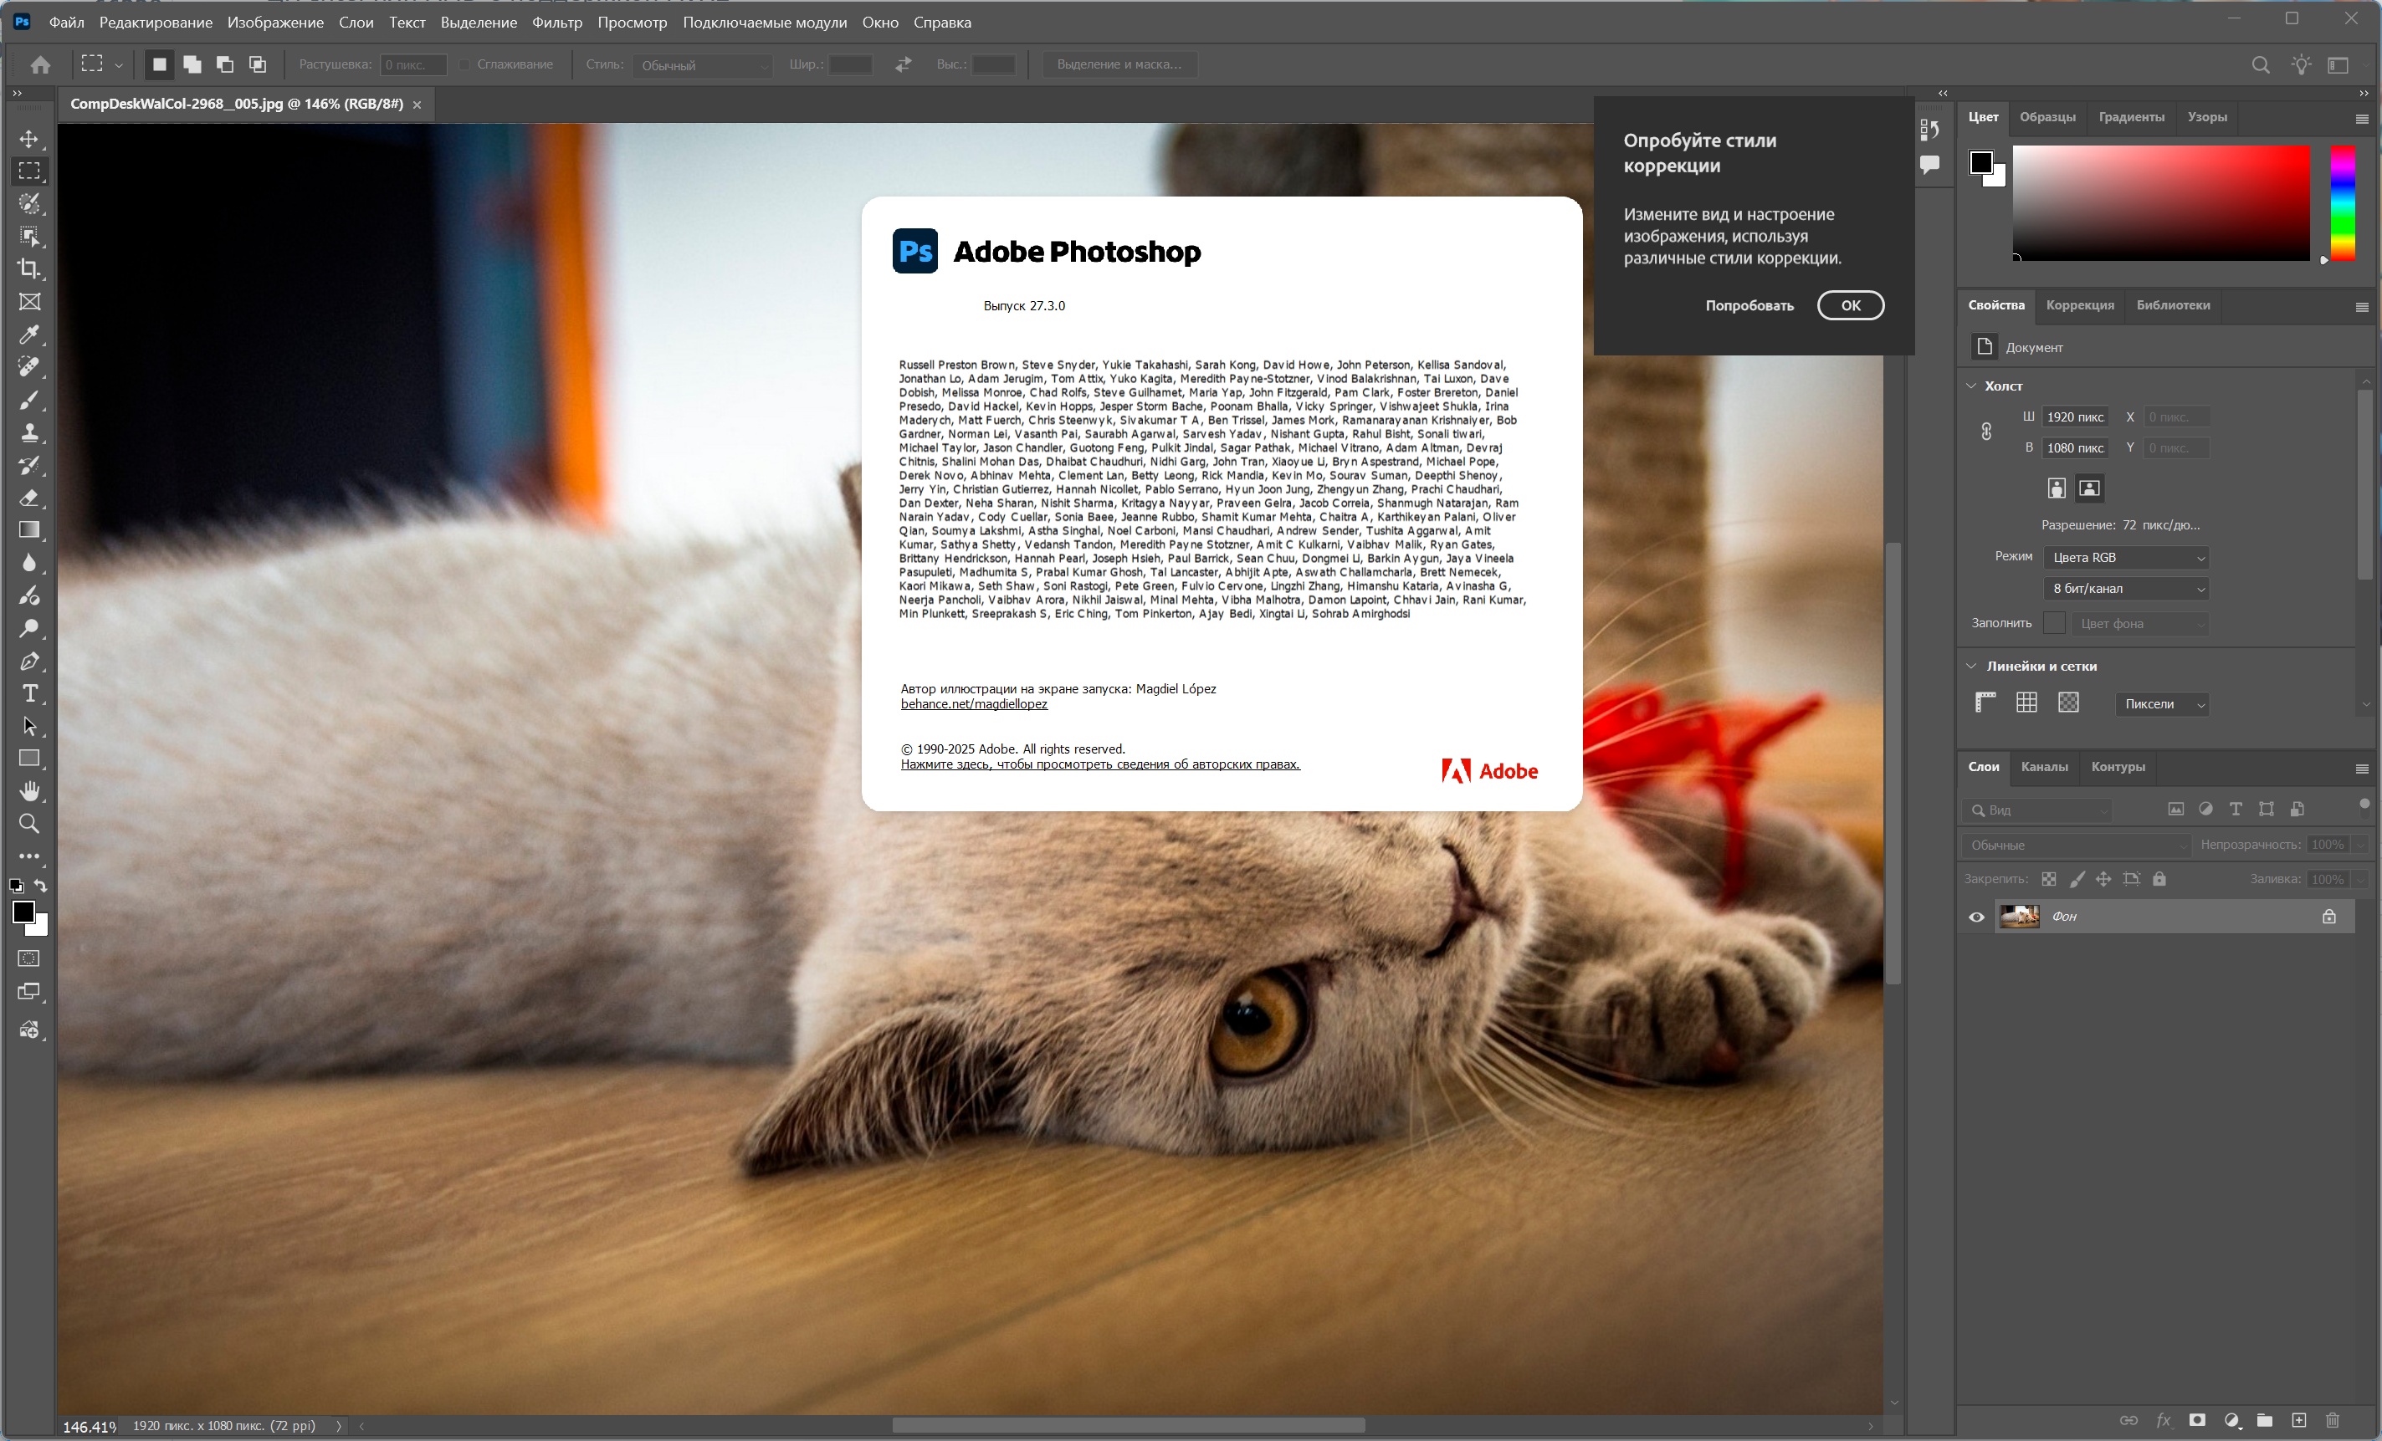Select the Eyedropper tool
This screenshot has height=1441, width=2382.
(x=29, y=335)
